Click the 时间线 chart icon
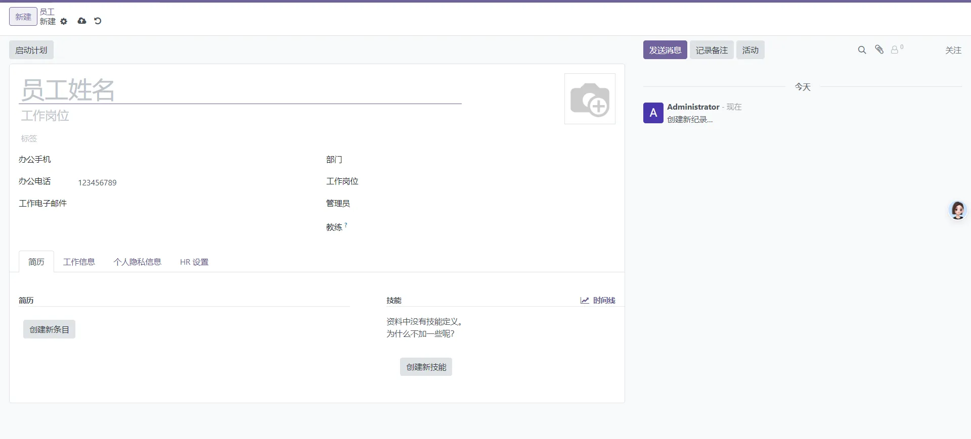The height and width of the screenshot is (439, 971). 585,300
